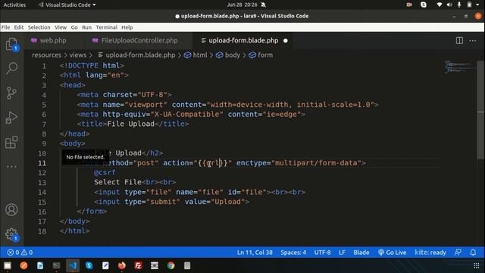Open the Edit menu
Image resolution: width=485 pixels, height=273 pixels.
19,27
